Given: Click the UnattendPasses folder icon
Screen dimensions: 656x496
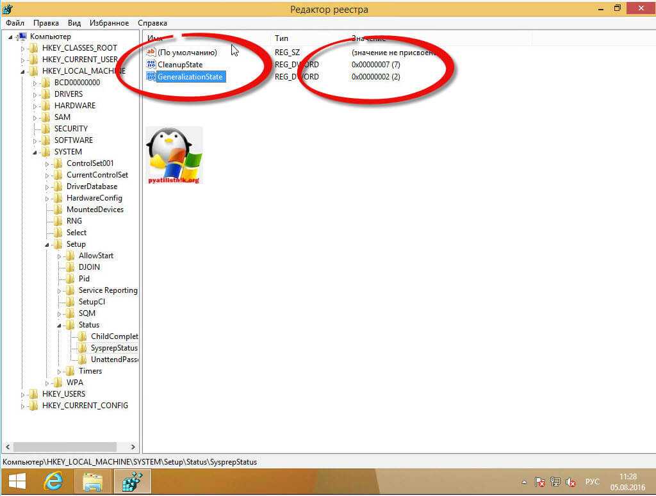Looking at the screenshot, I should pos(83,360).
